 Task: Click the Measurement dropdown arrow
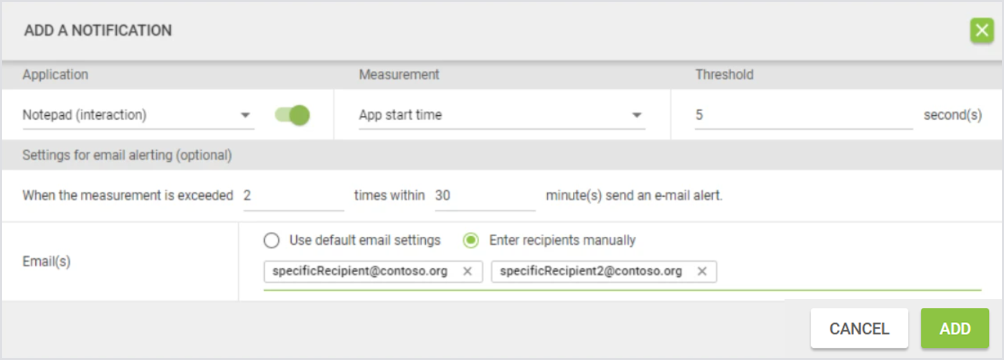(636, 115)
